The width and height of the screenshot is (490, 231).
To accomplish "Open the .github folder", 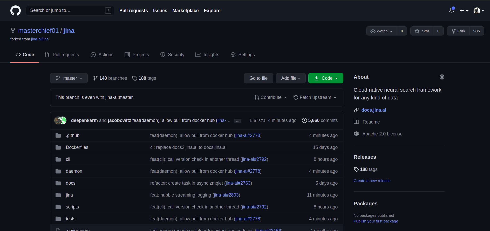I will [x=73, y=135].
